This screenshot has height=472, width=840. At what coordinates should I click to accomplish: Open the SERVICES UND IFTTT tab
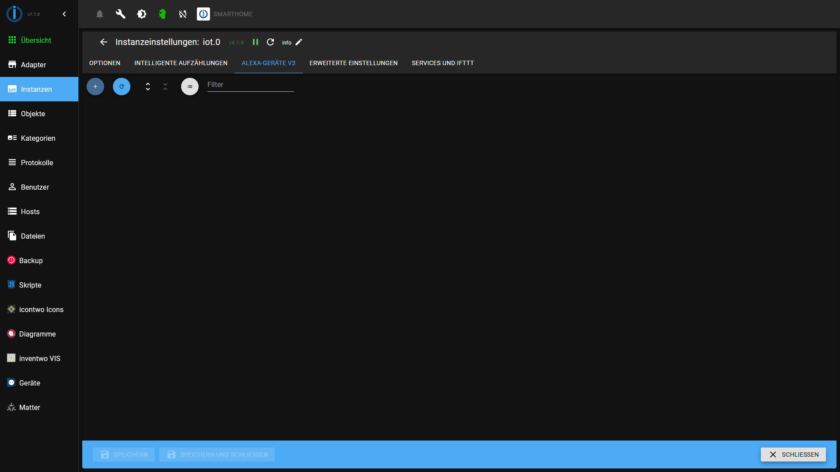pos(442,63)
